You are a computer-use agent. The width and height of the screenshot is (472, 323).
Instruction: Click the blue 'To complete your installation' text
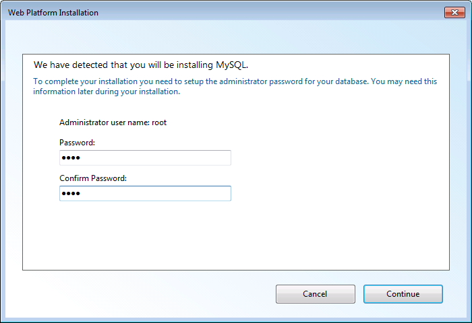pyautogui.click(x=235, y=86)
